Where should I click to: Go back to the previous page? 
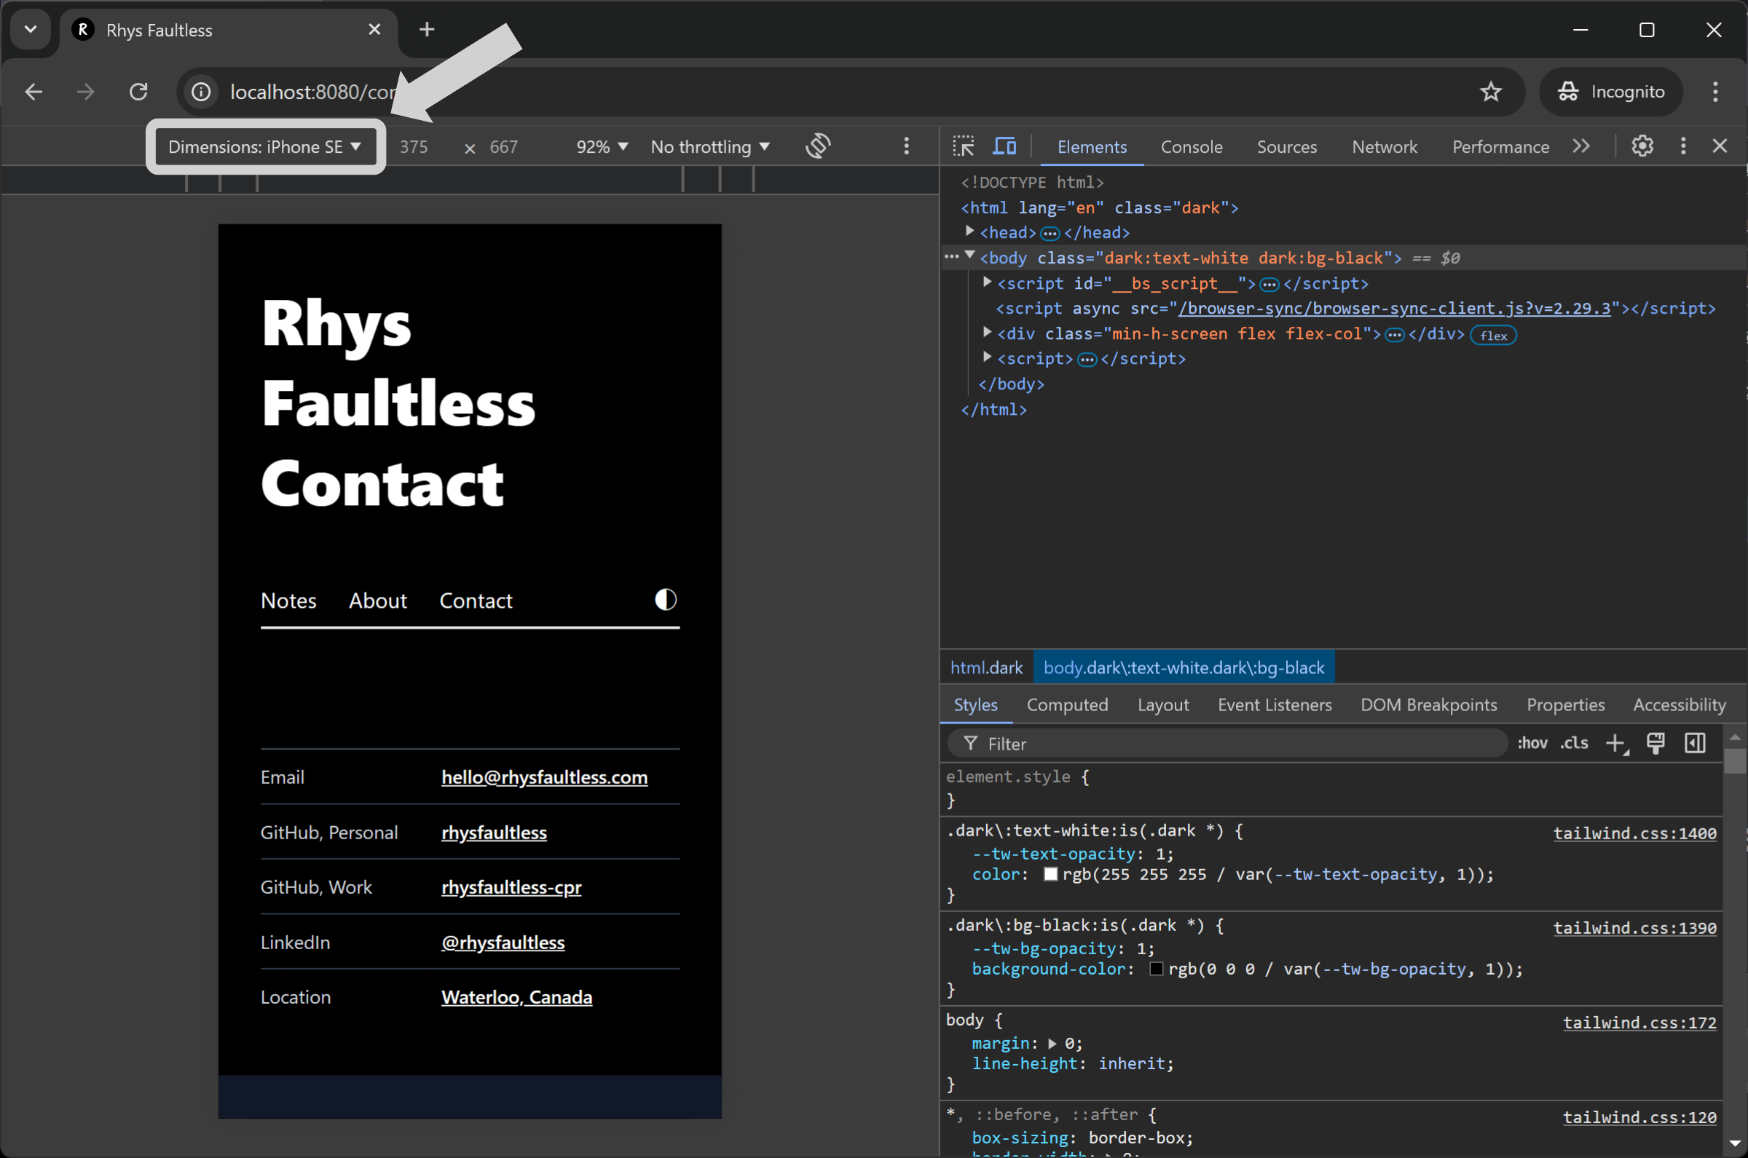[34, 92]
